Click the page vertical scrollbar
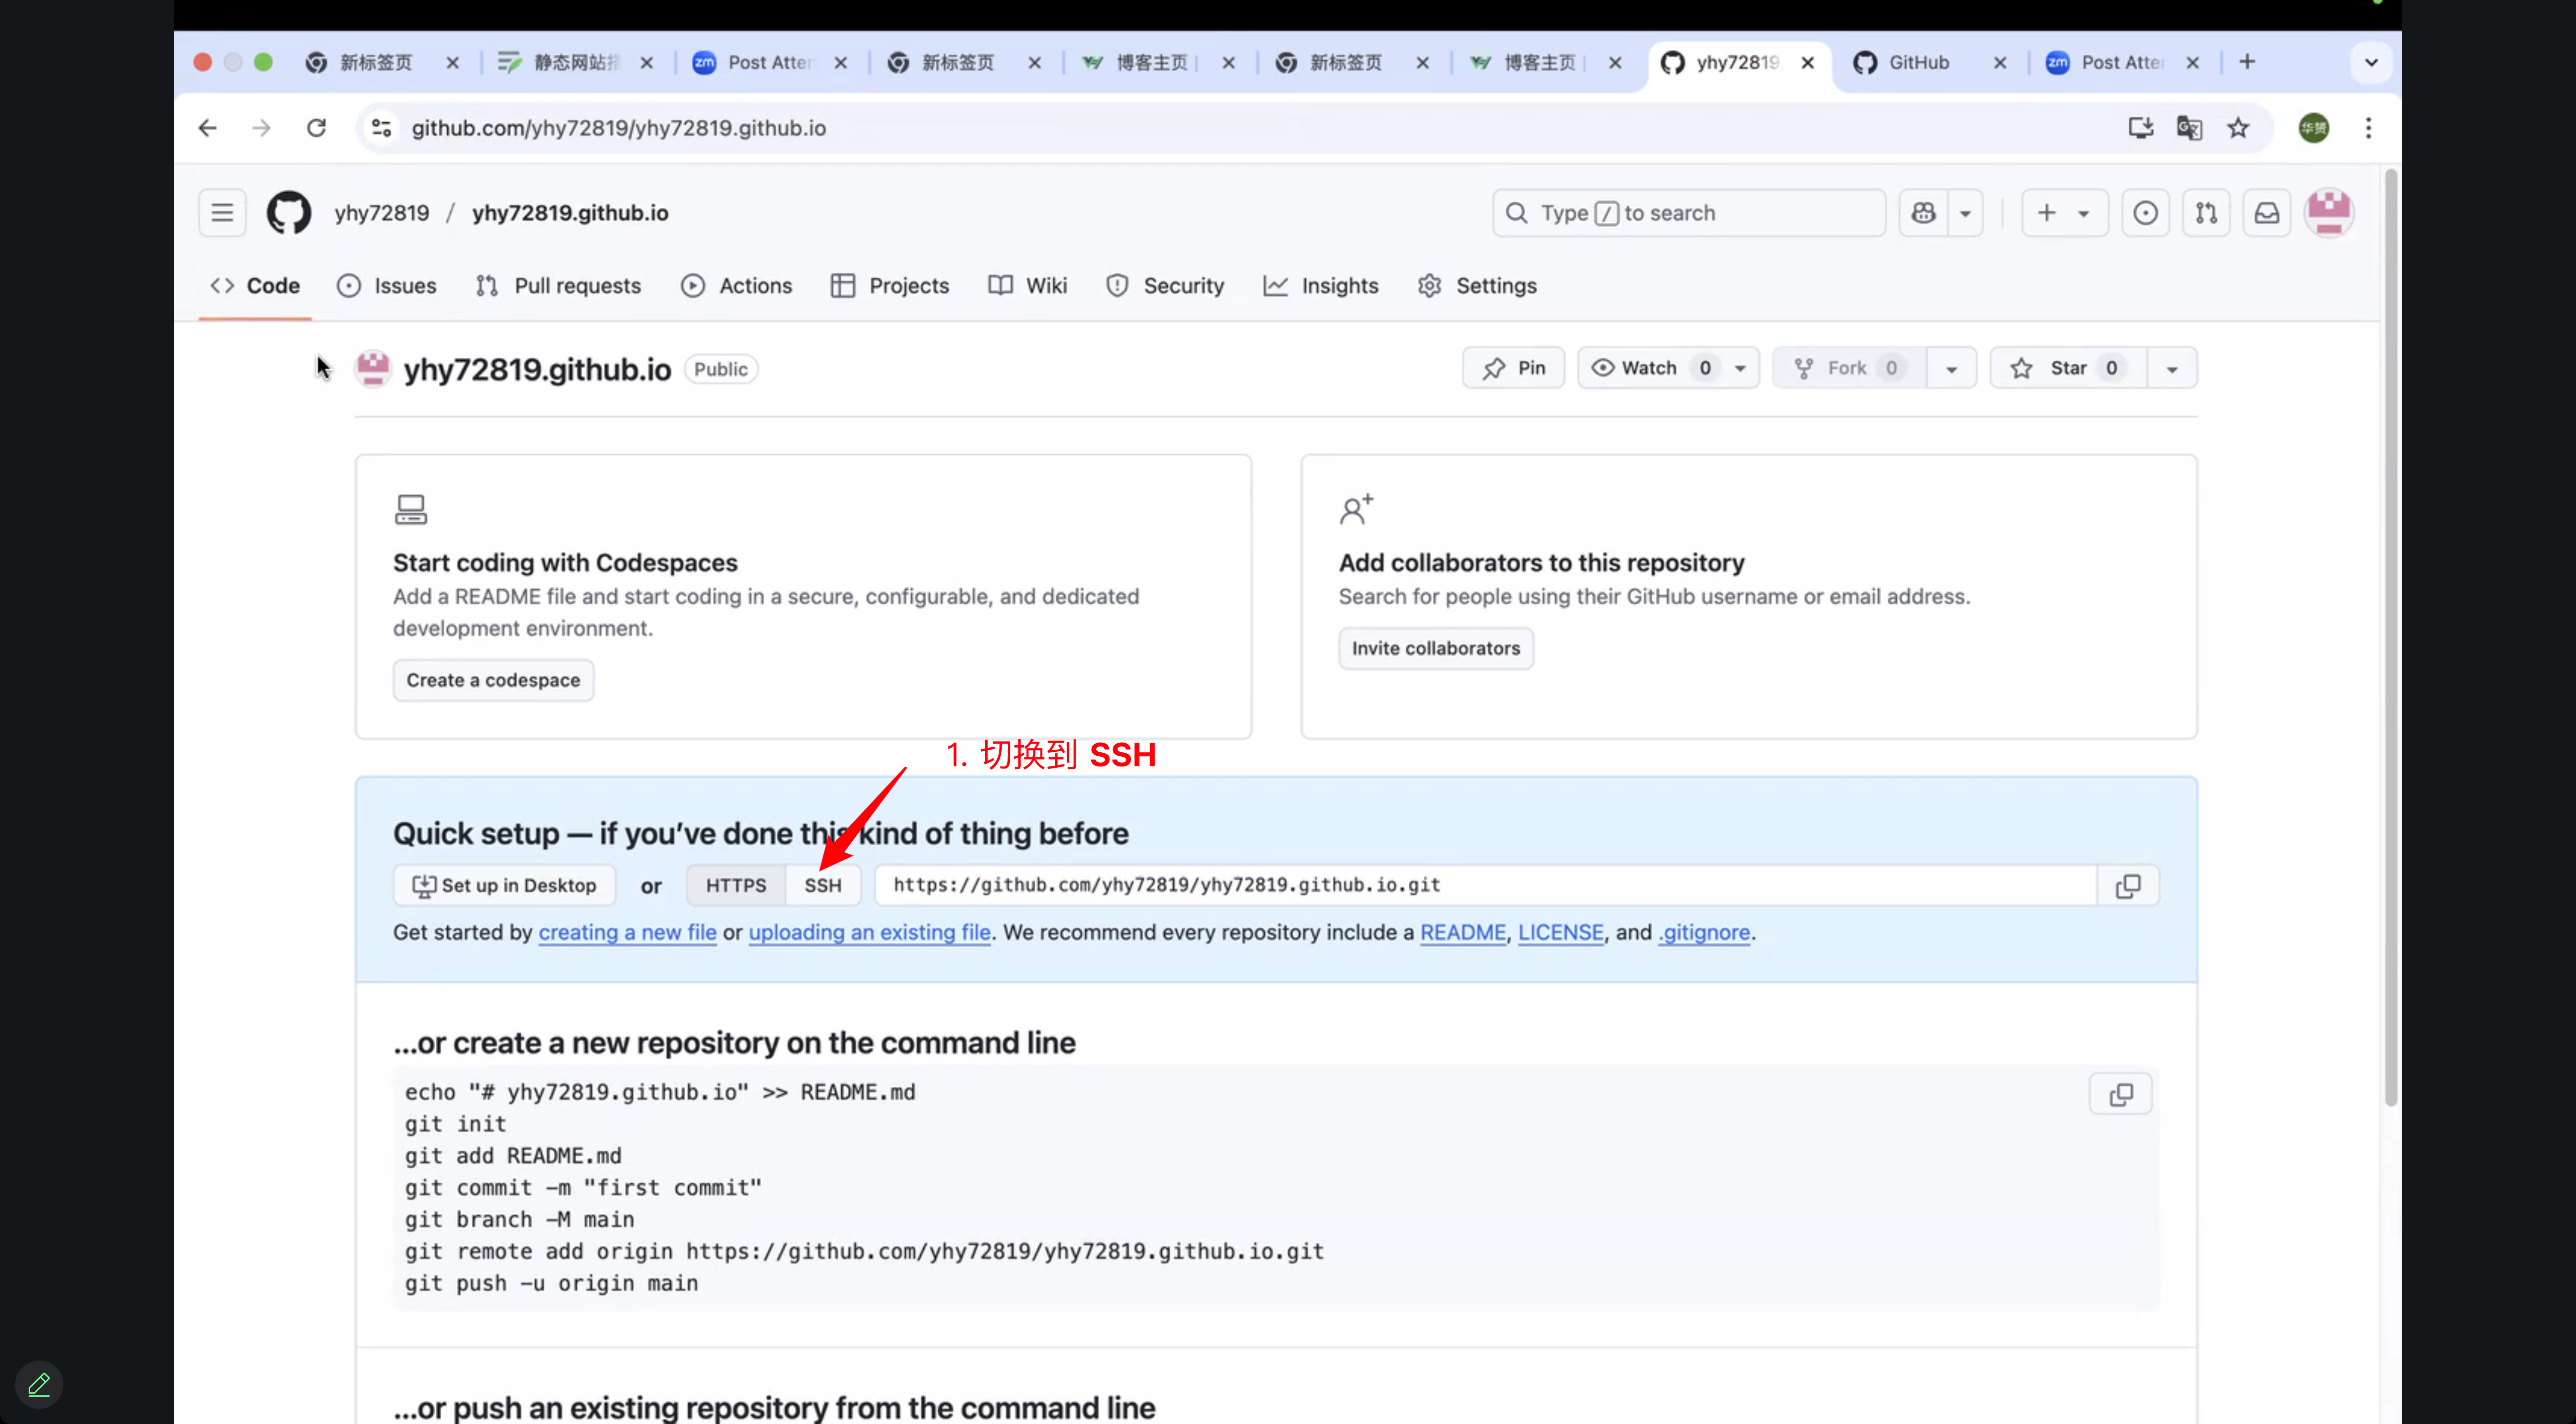Viewport: 2576px width, 1424px height. [x=2390, y=638]
